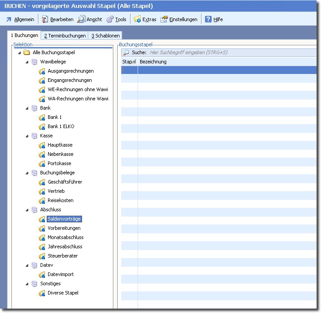This screenshot has height=313, width=321.
Task: Select Ausgangsrechnungen in the tree
Action: 71,71
